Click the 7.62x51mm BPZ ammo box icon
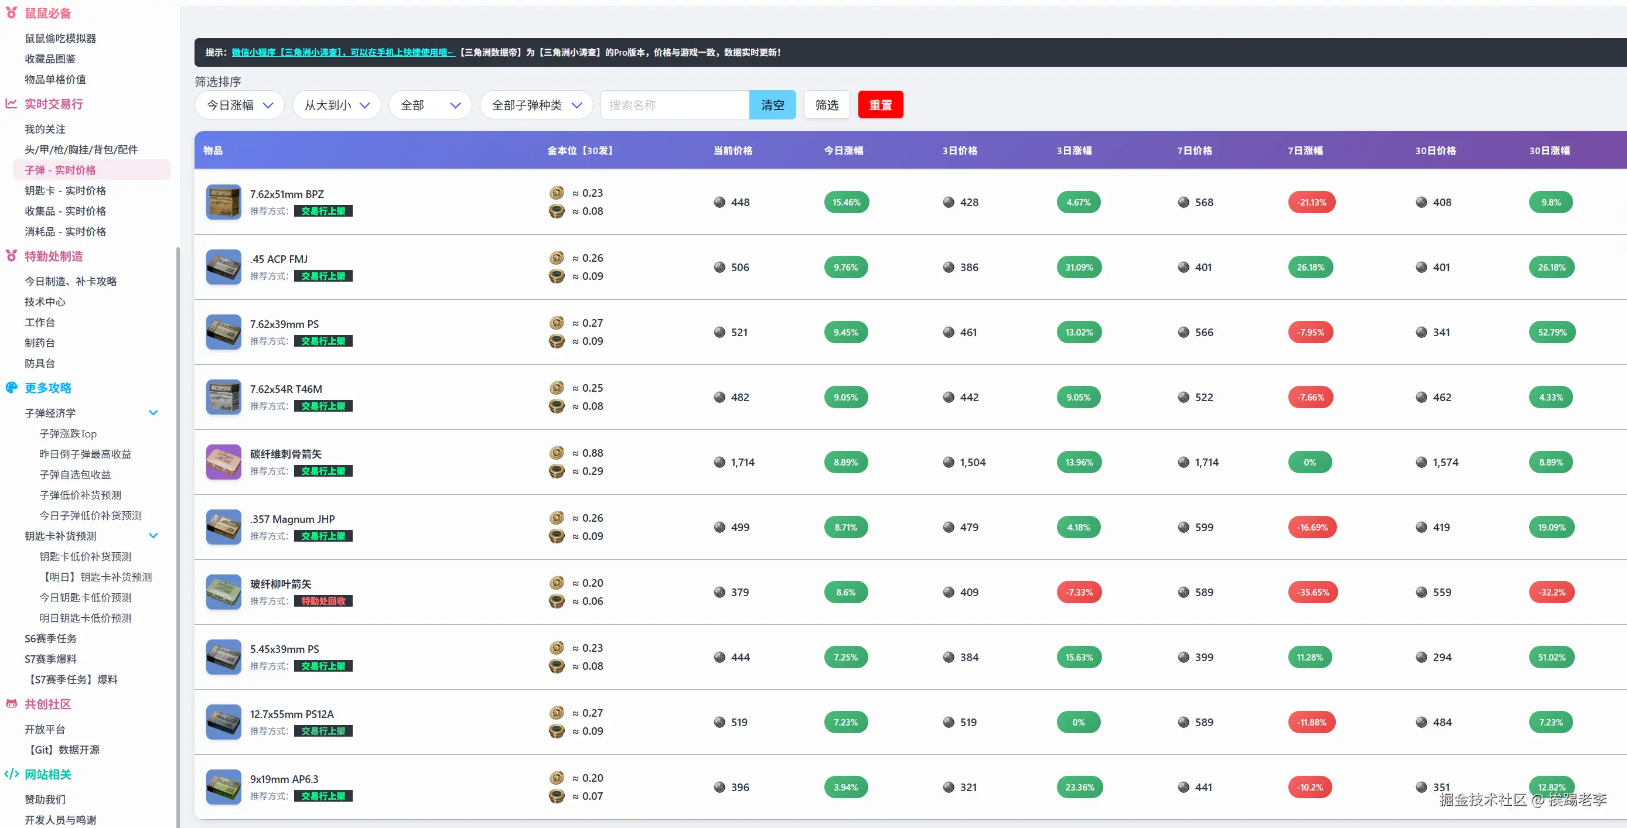The image size is (1627, 828). coord(223,202)
